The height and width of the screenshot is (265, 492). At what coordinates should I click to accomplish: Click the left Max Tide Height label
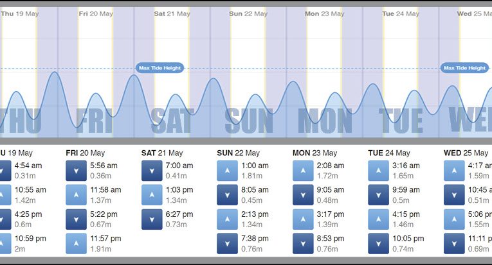(x=160, y=68)
